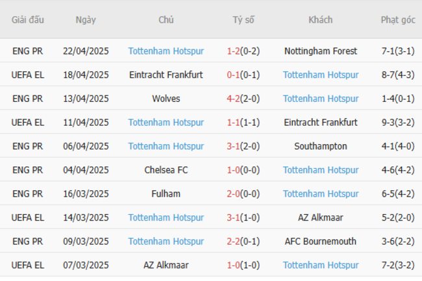Open the 4-2 score of Wolves match
The image size is (422, 281).
click(x=234, y=99)
